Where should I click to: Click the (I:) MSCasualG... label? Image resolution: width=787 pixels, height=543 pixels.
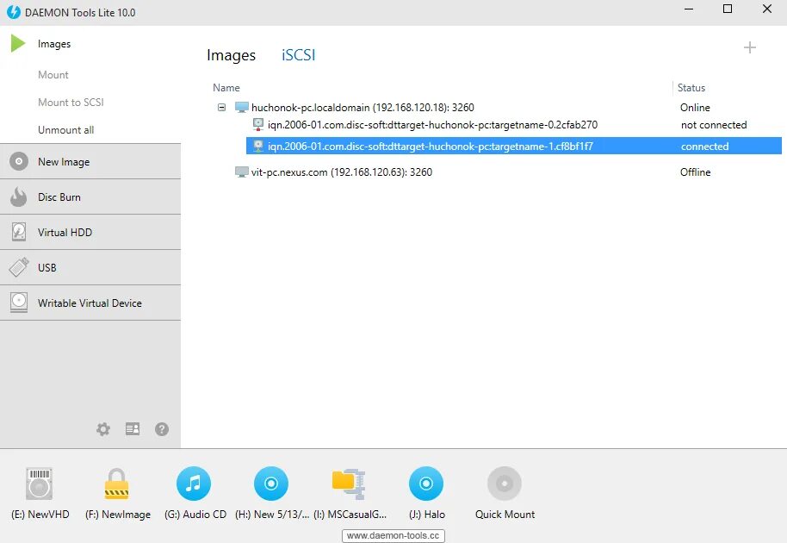(350, 515)
